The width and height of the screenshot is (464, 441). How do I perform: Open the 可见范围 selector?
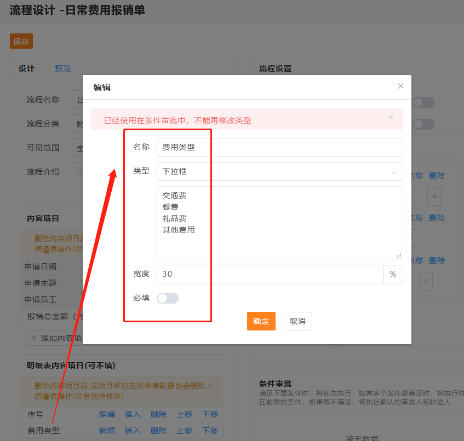(x=77, y=148)
